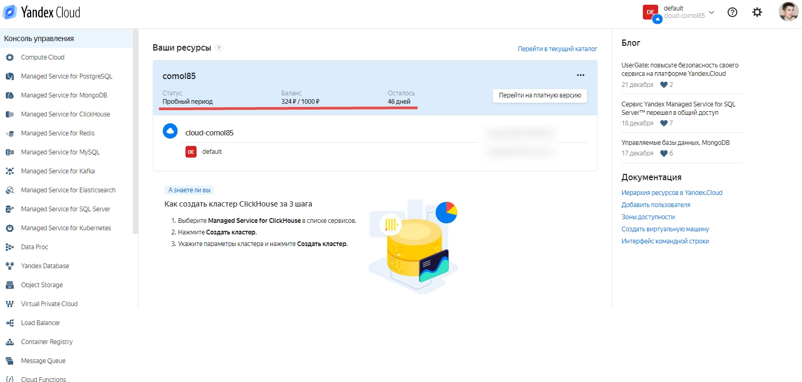This screenshot has height=382, width=802.
Task: Click the Load Balancer sidebar label
Action: coord(41,323)
